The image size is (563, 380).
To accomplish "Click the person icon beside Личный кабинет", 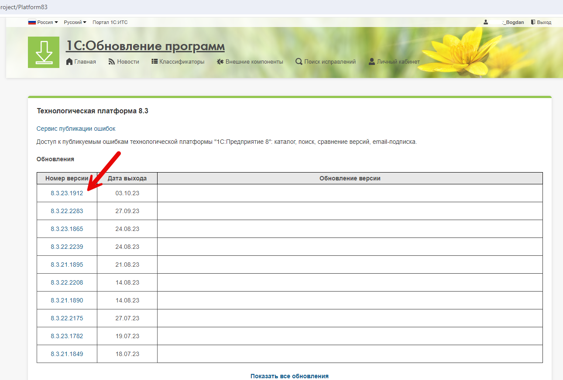I will click(x=372, y=62).
